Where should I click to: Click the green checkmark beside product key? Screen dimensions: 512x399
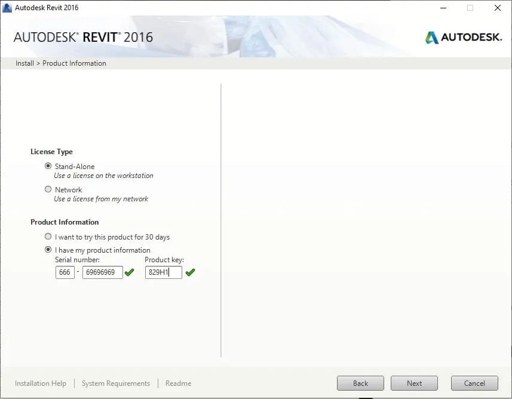[191, 272]
